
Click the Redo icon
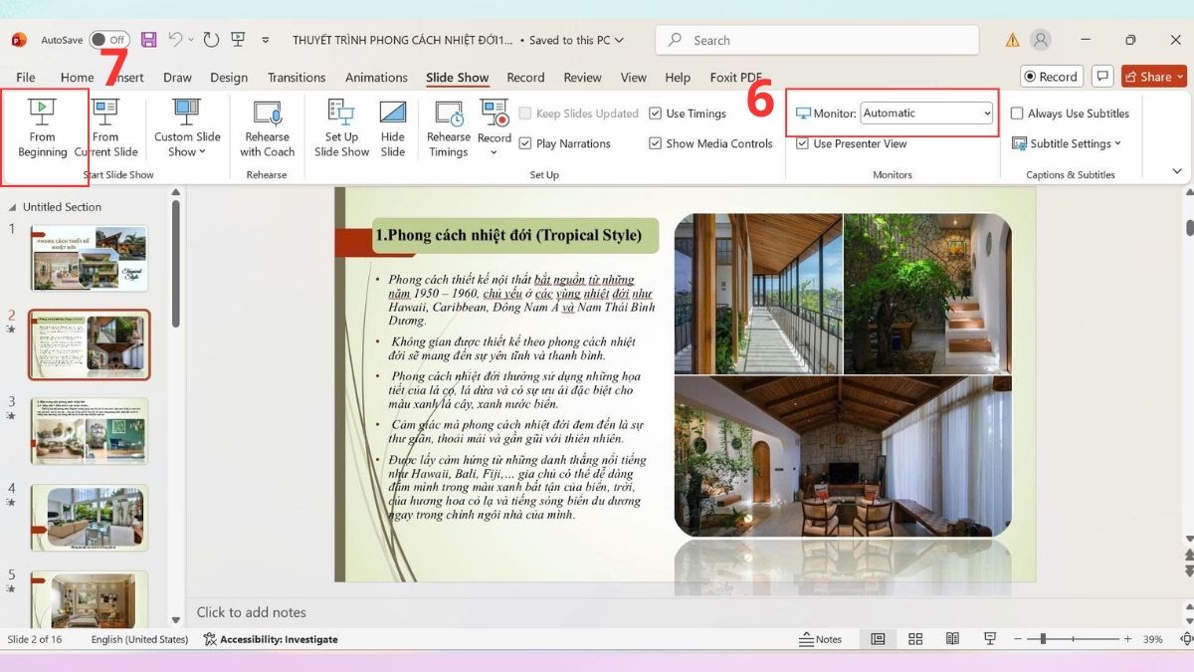(x=211, y=40)
